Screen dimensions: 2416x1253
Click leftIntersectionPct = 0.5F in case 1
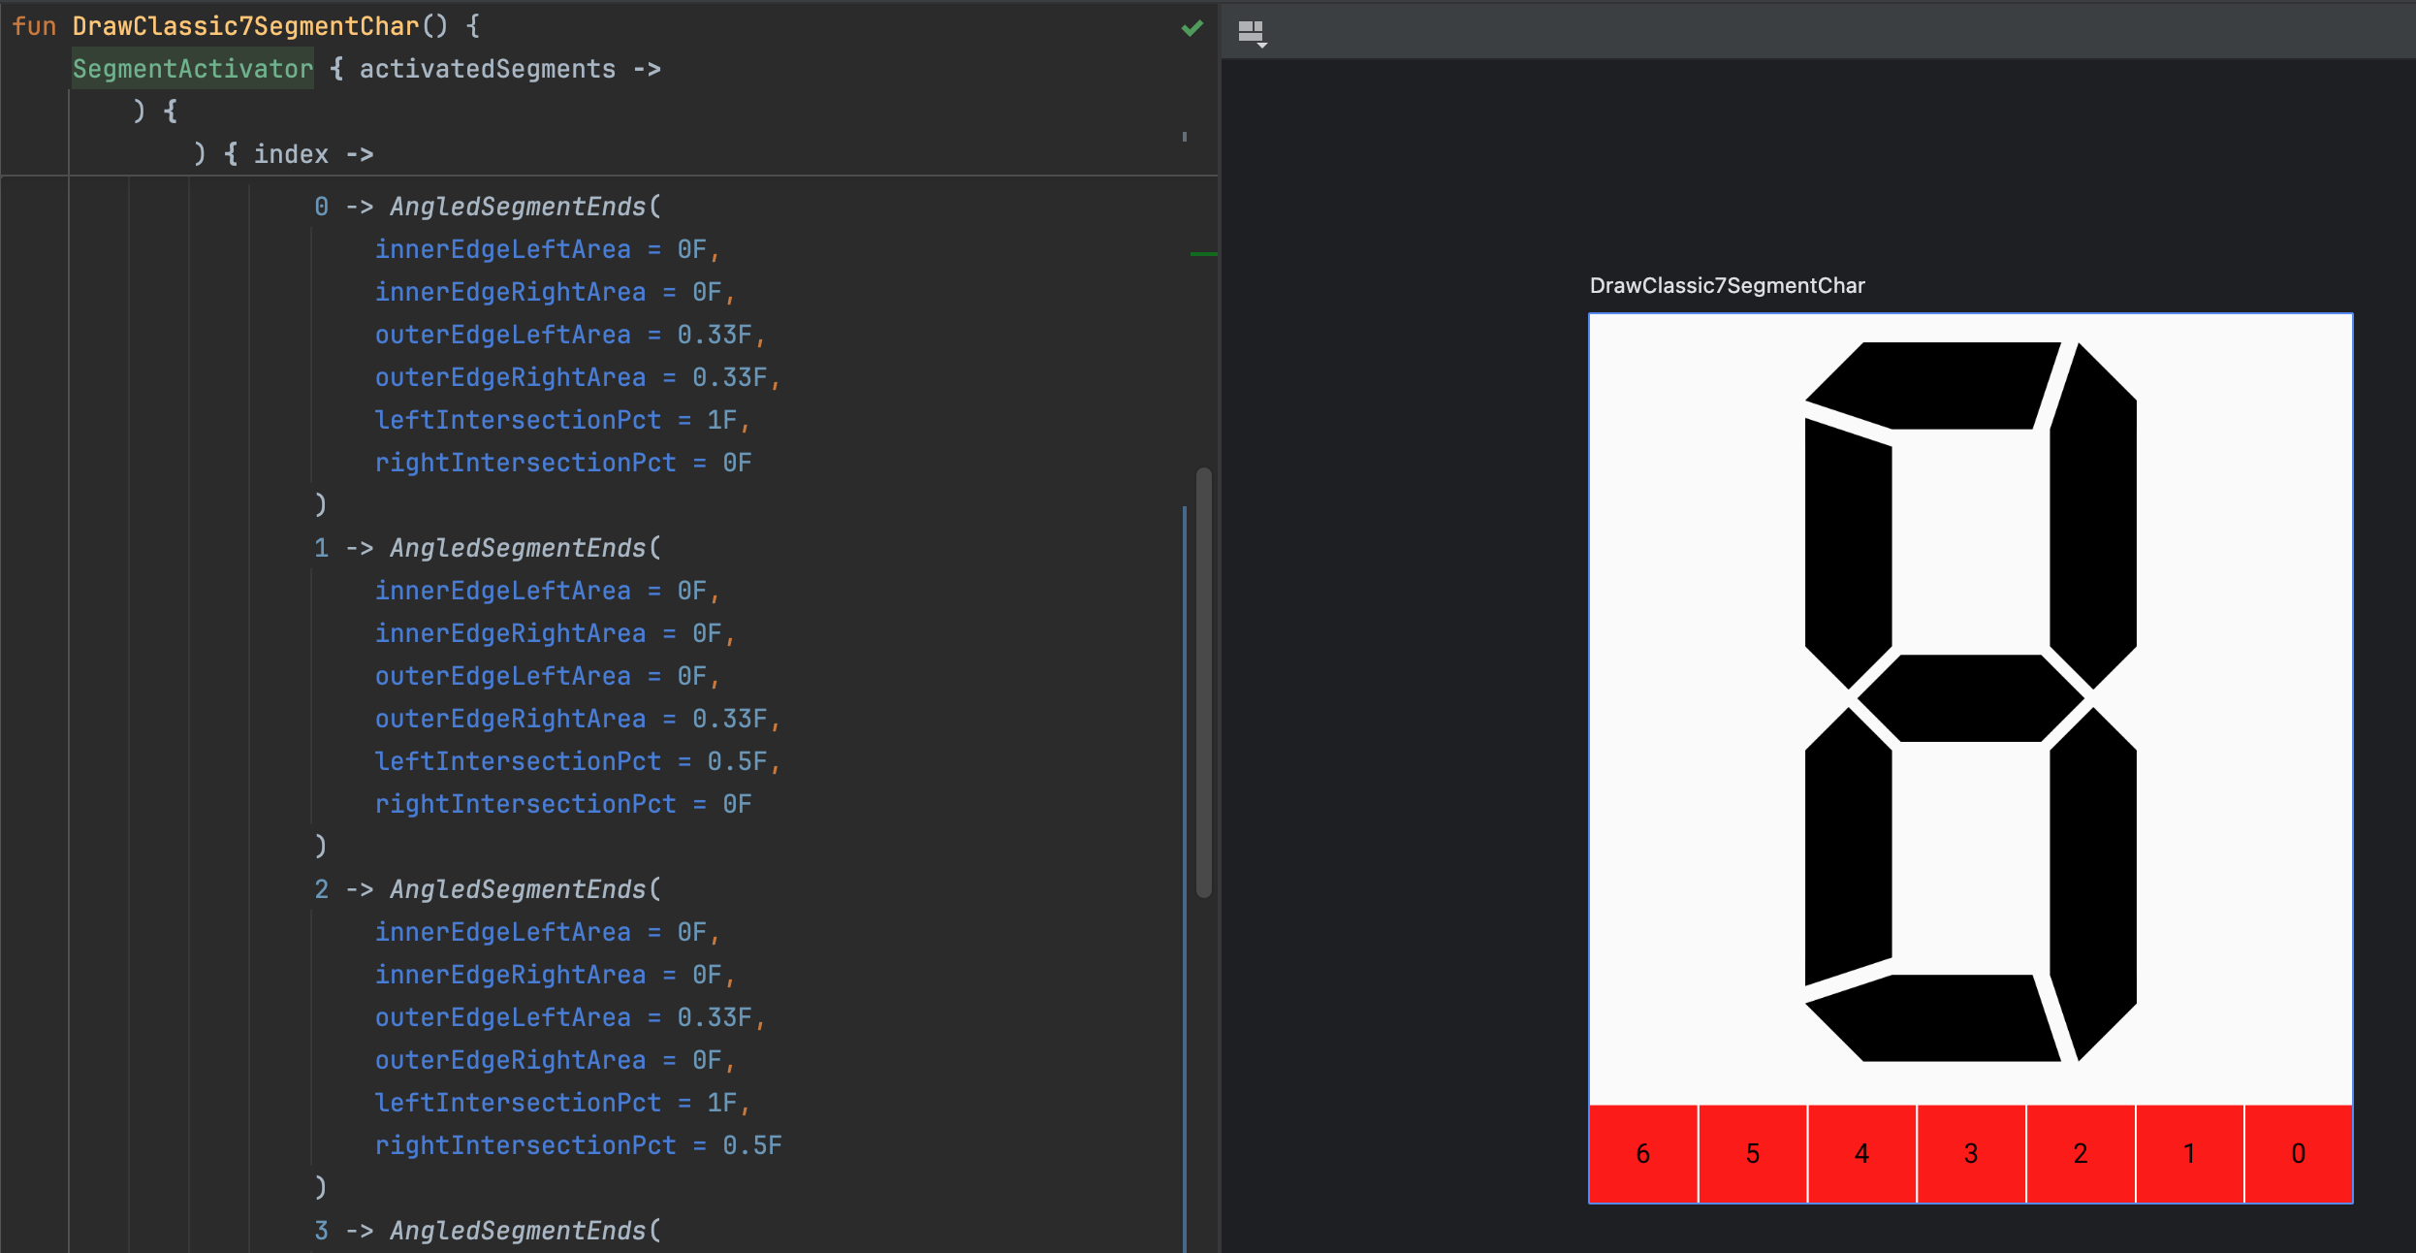tap(572, 761)
